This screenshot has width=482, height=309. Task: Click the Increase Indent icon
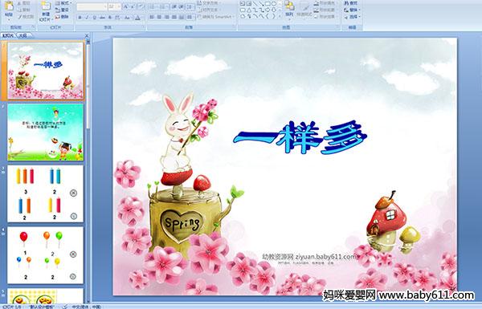coord(182,6)
